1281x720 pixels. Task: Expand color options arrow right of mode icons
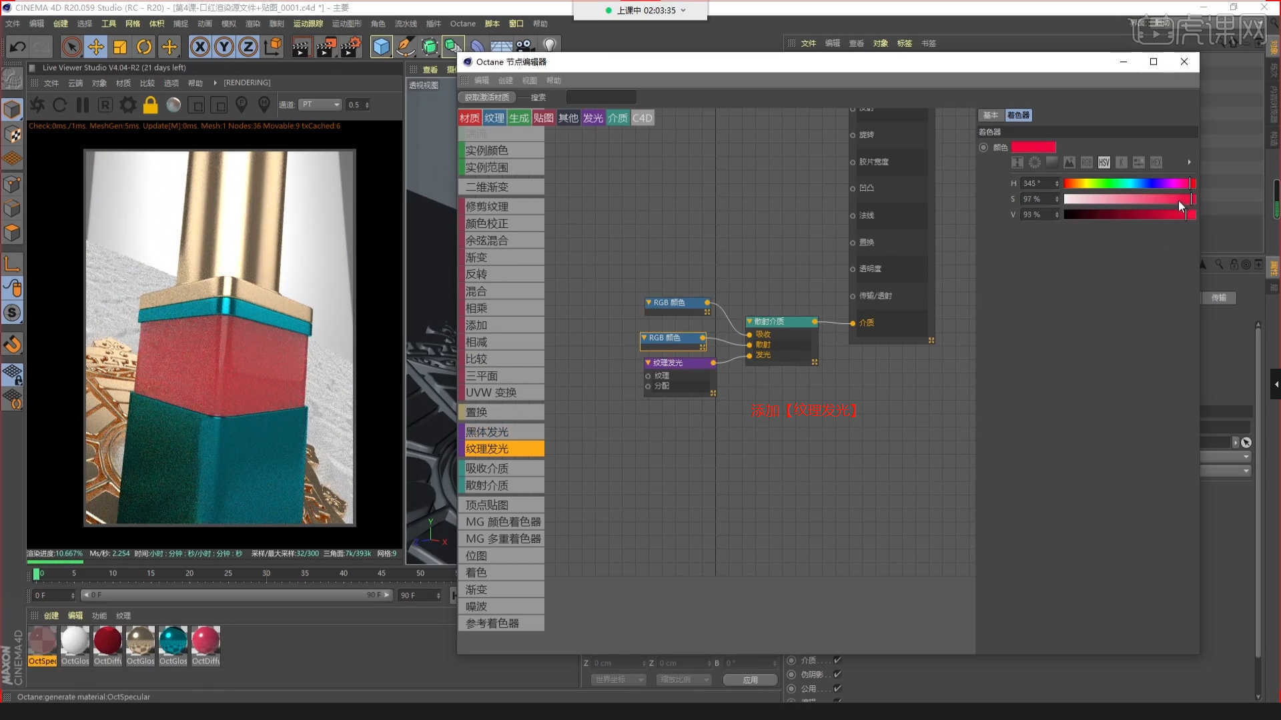click(1189, 163)
